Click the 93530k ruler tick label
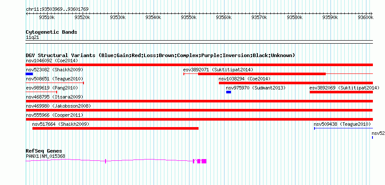The width and height of the screenshot is (385, 185). coord(118,17)
